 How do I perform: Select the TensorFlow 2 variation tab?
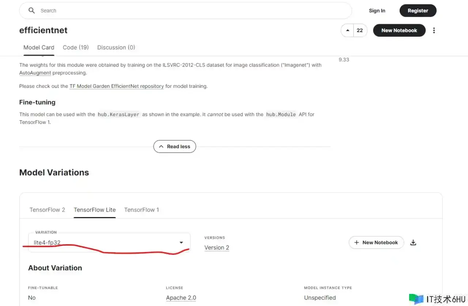coord(47,210)
